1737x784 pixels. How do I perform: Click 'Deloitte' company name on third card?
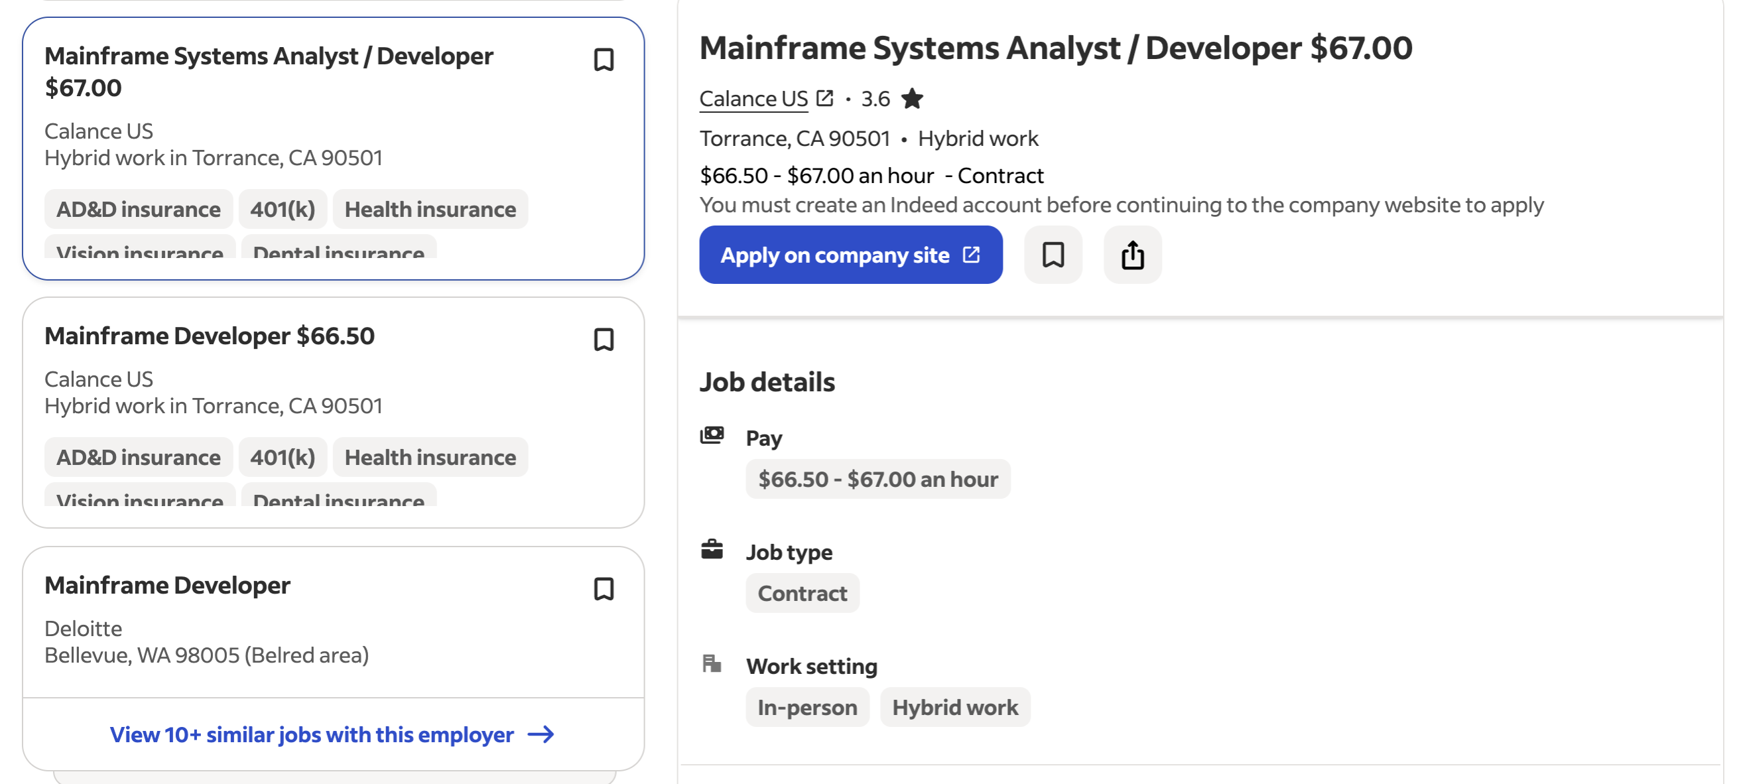click(x=83, y=628)
